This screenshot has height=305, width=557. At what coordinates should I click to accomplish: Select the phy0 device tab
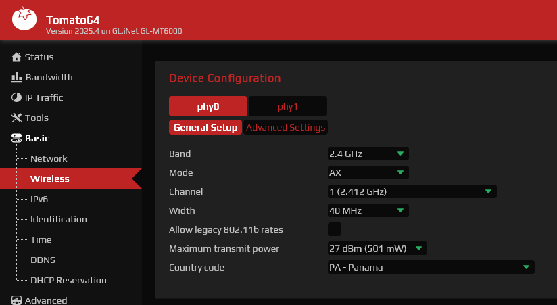coord(208,106)
